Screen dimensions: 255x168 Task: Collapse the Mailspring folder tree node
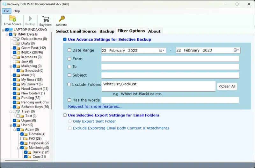click(11, 66)
